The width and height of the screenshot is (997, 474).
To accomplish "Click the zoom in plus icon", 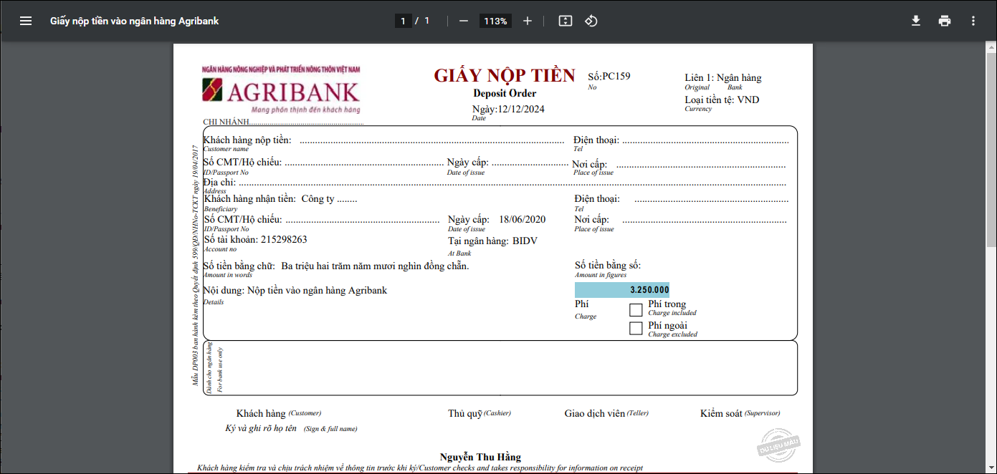I will click(528, 21).
